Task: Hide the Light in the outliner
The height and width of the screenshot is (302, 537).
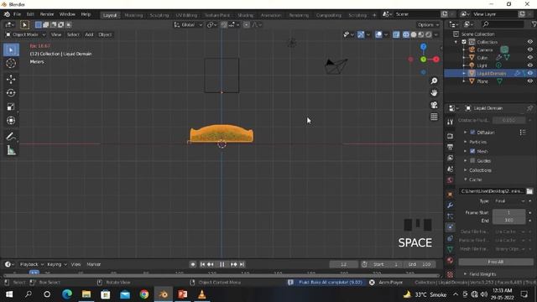Action: click(529, 65)
